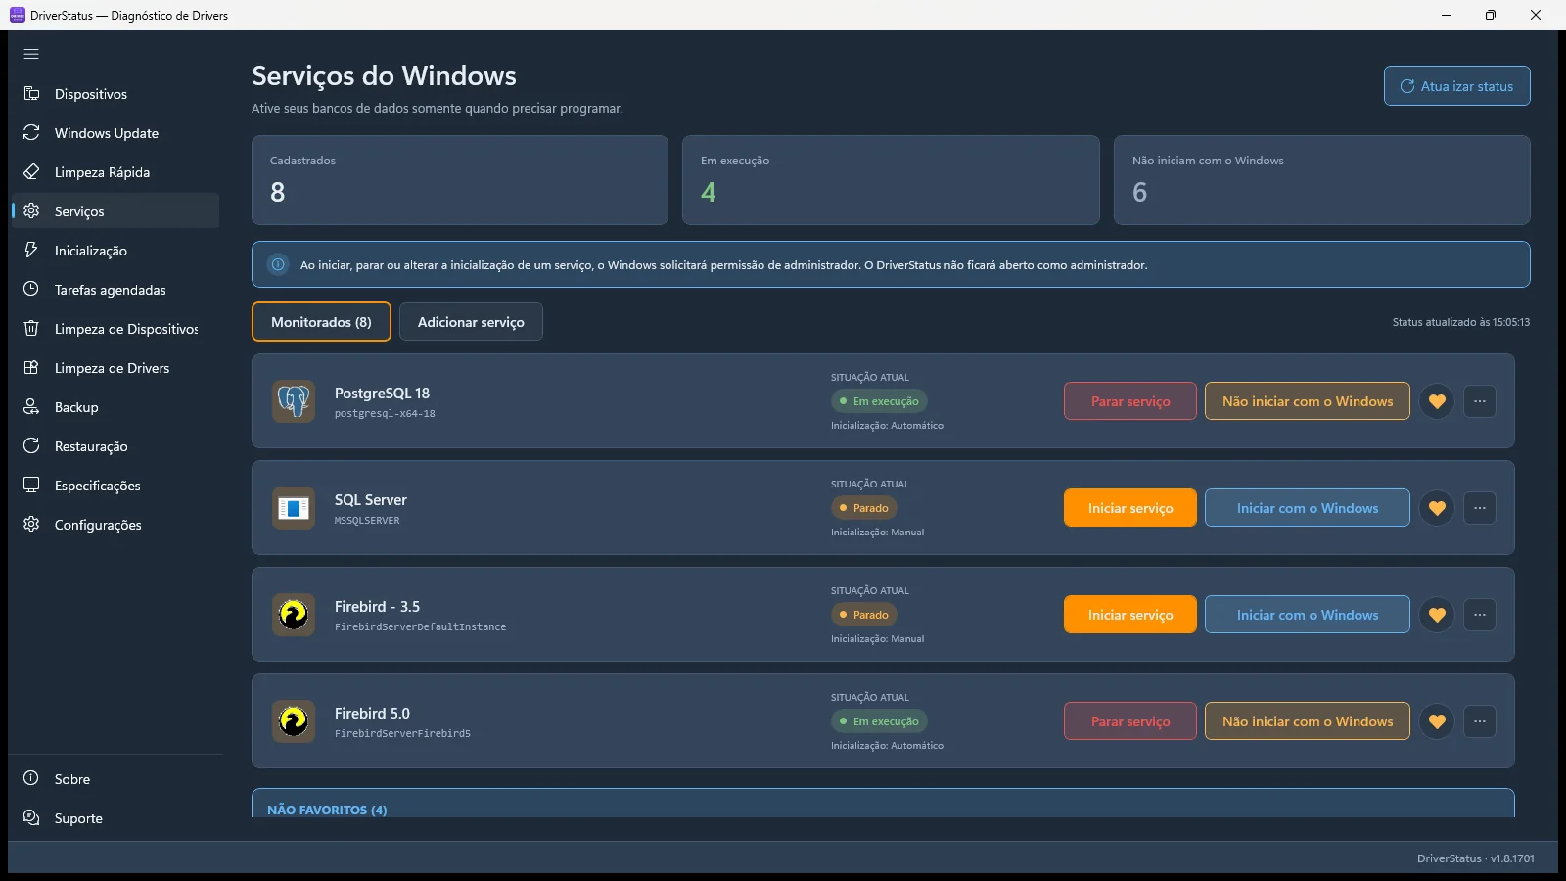Open more options for Firebird - 3.5
Viewport: 1566px width, 881px height.
pos(1480,615)
